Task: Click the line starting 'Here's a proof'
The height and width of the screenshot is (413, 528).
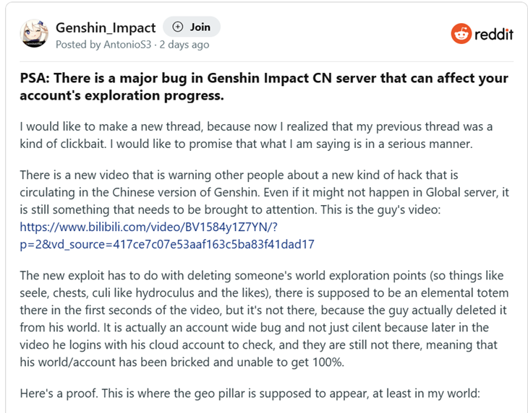Action: click(x=250, y=394)
